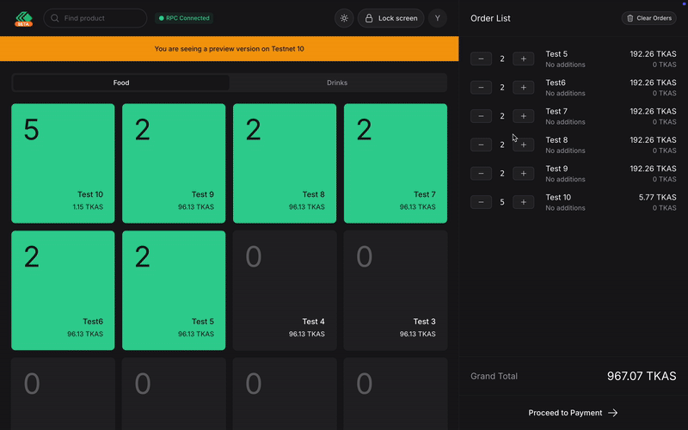This screenshot has width=688, height=430.
Task: Reduce Test 8 quantity using minus
Action: [x=482, y=144]
